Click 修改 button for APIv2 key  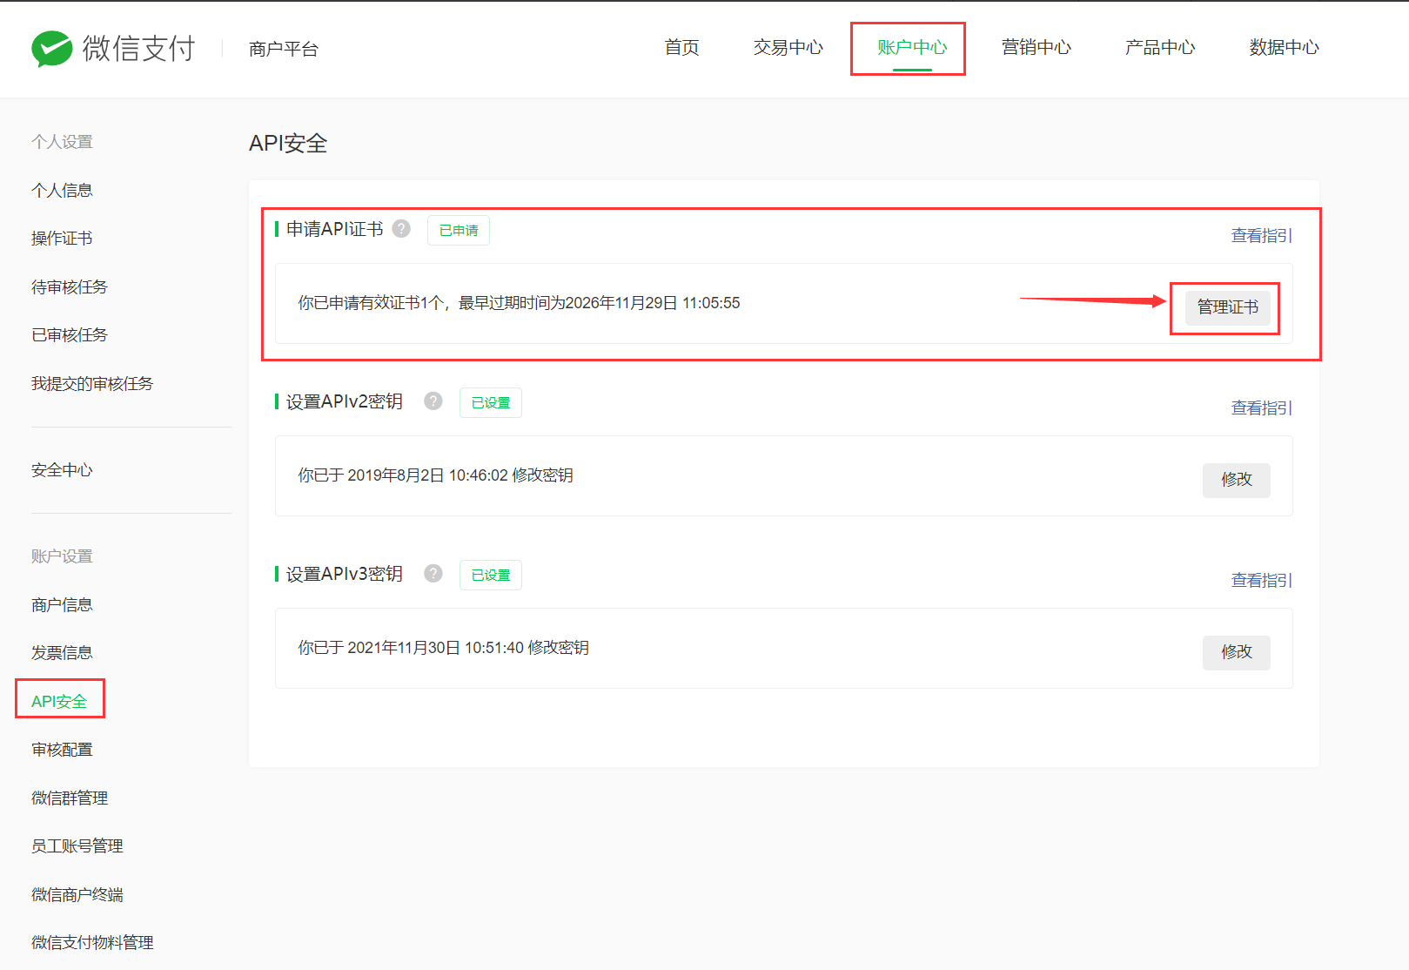1237,480
